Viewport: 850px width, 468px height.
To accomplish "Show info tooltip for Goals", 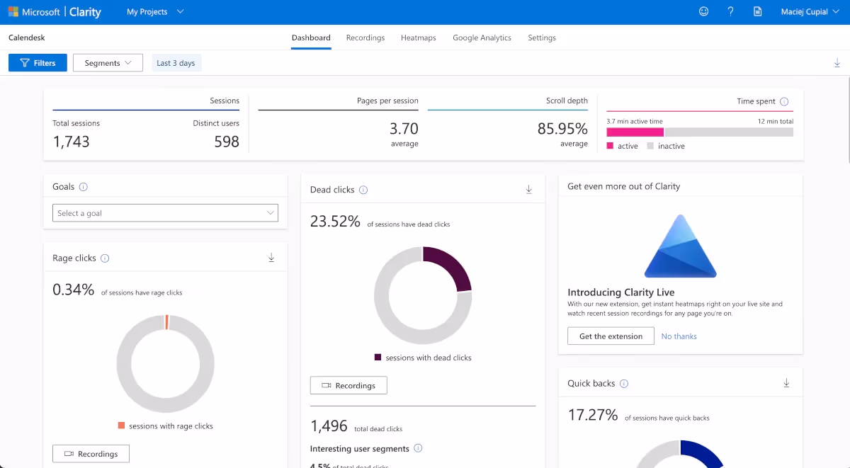I will pos(83,187).
